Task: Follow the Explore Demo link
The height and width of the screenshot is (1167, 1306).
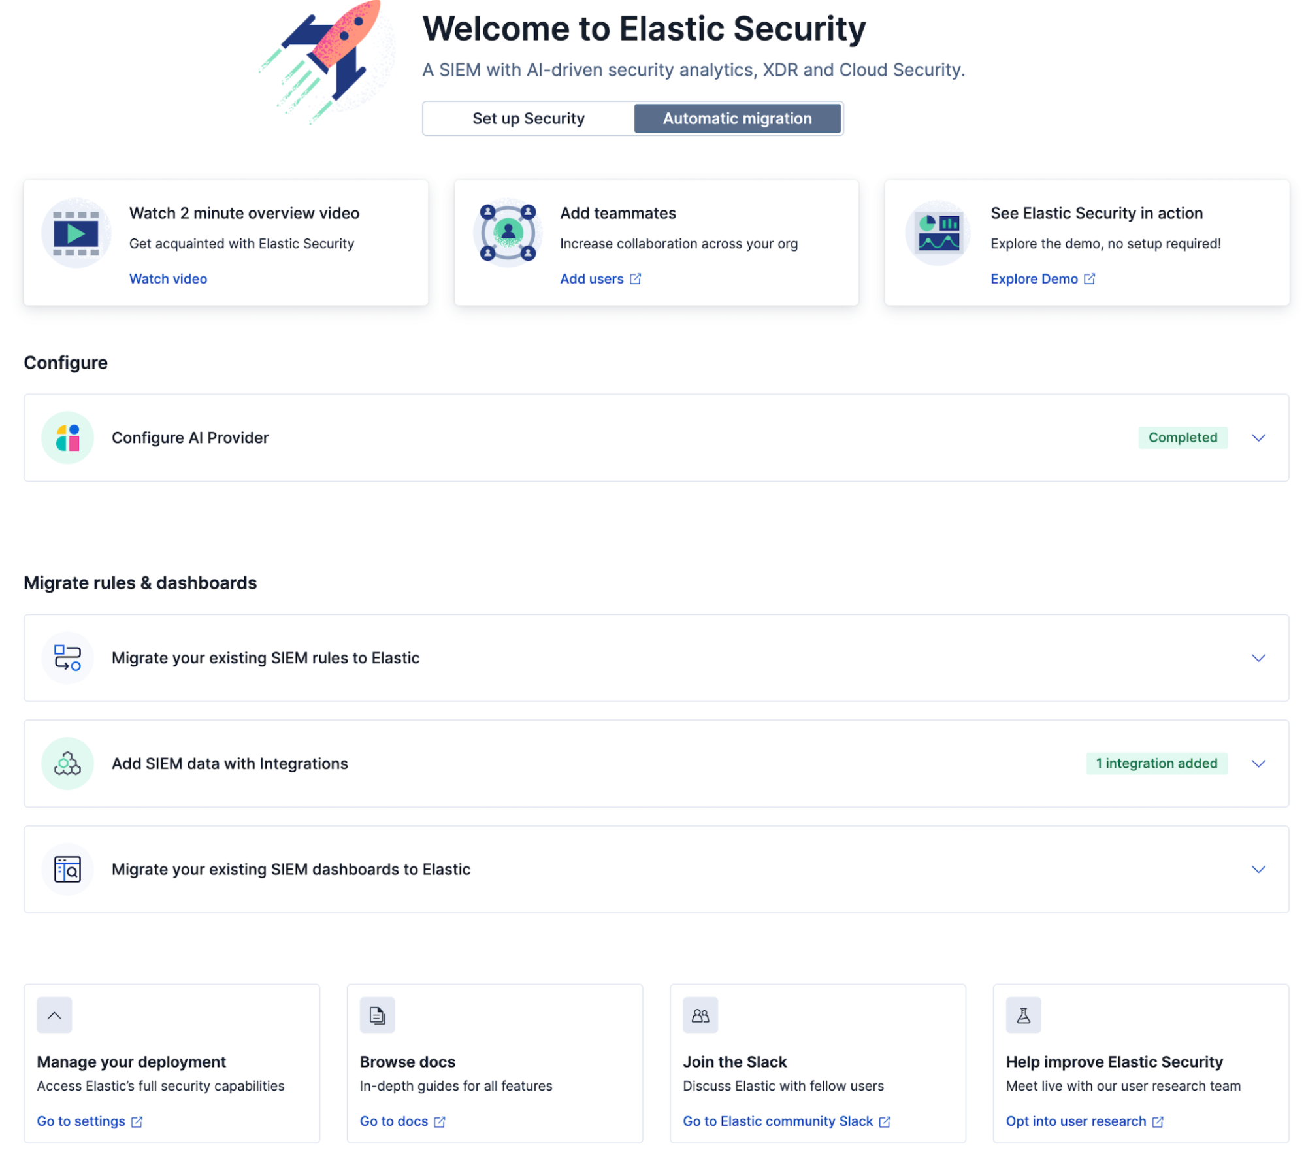Action: tap(1034, 279)
